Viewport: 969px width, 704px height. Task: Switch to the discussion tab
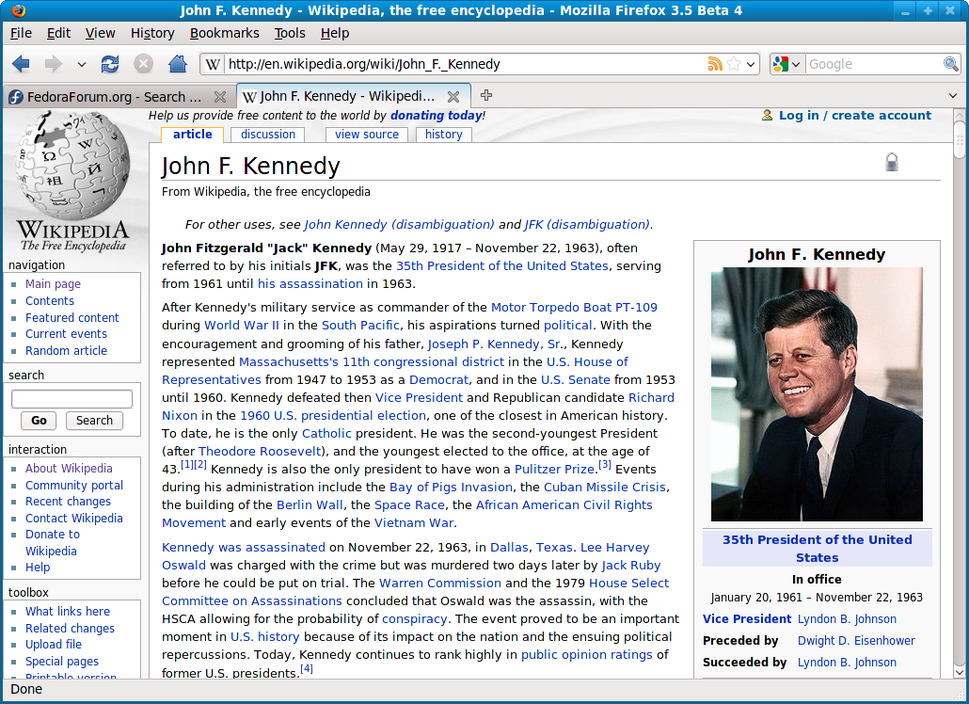click(x=268, y=135)
